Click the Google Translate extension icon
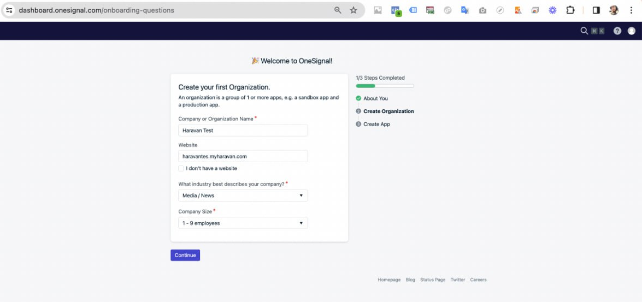 (465, 10)
